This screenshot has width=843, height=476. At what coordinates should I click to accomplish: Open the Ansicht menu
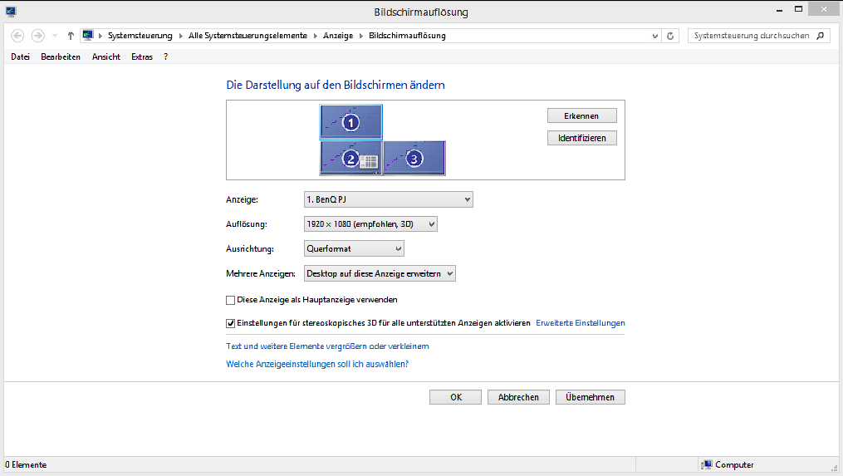106,56
